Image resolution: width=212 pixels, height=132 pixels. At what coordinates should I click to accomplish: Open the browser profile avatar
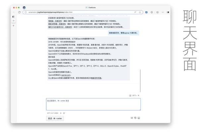(24, 8)
